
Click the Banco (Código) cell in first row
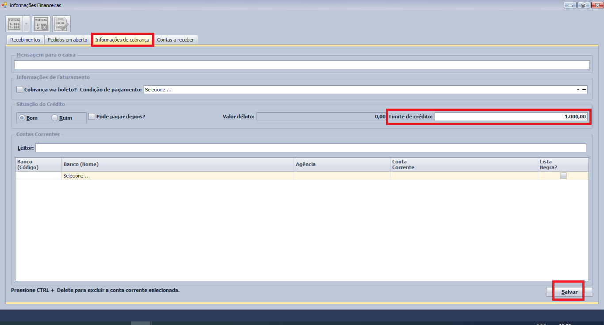click(38, 176)
